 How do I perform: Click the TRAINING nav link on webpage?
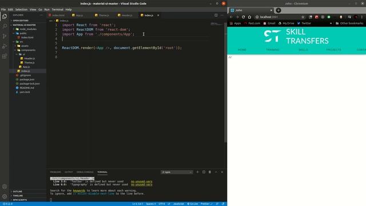point(272,50)
